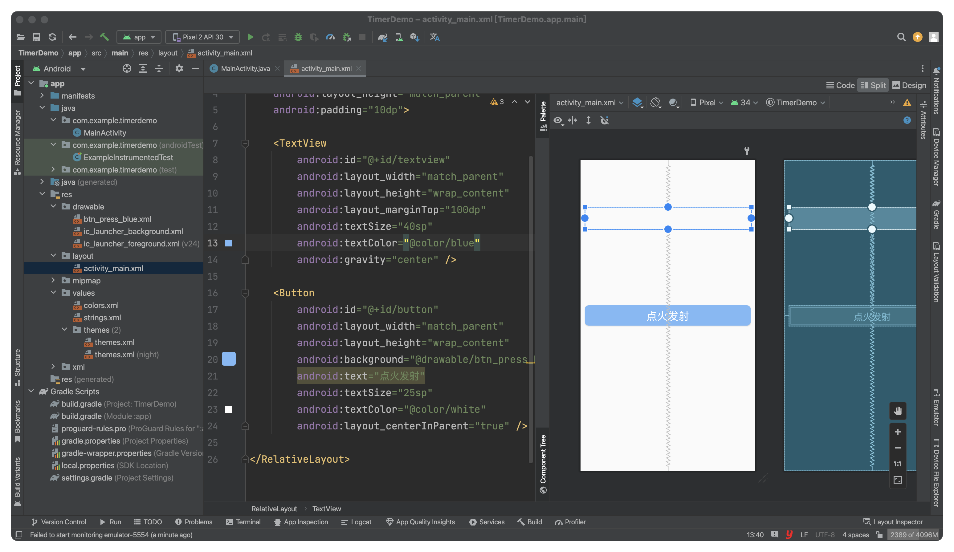Screen dimensions: 954x552
Task: Toggle the Structure tool window
Action: [18, 367]
